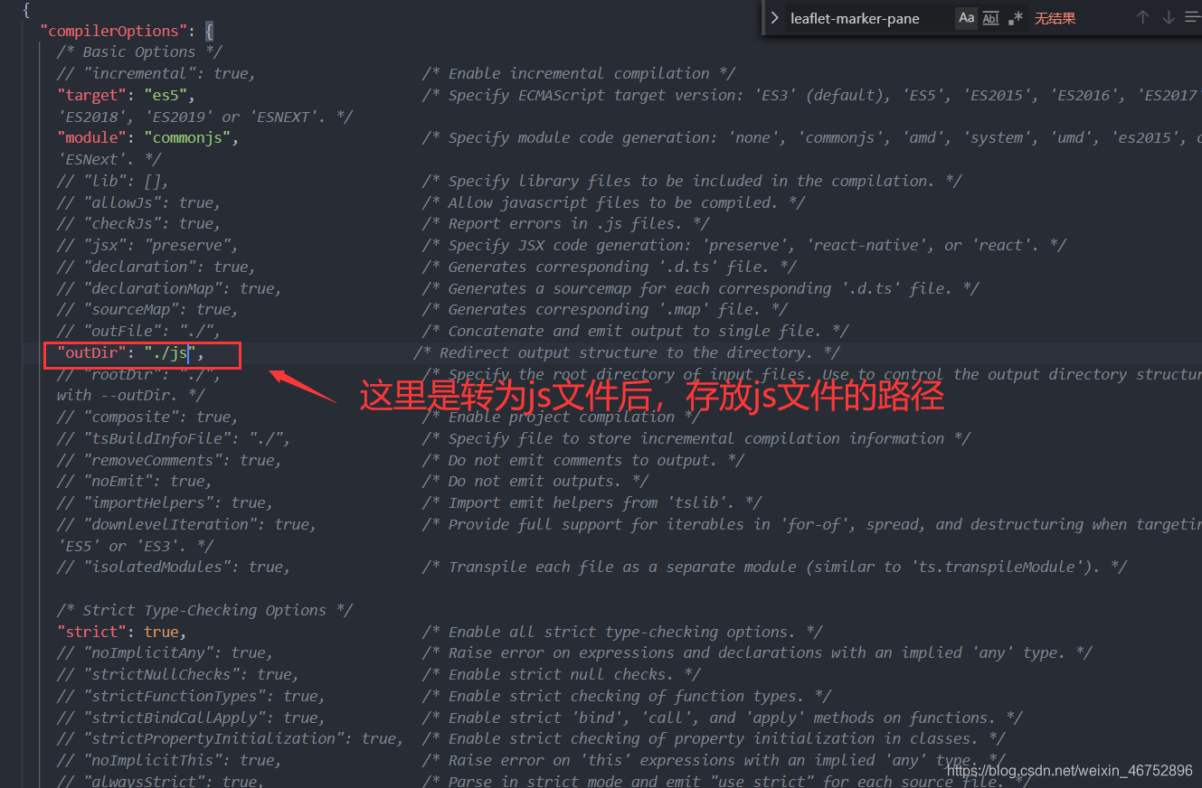Click the "Redirect output structure to the directory" comment
1202x788 pixels.
tap(627, 352)
